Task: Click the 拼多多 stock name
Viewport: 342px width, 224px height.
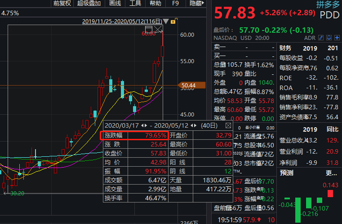Action: click(x=328, y=4)
